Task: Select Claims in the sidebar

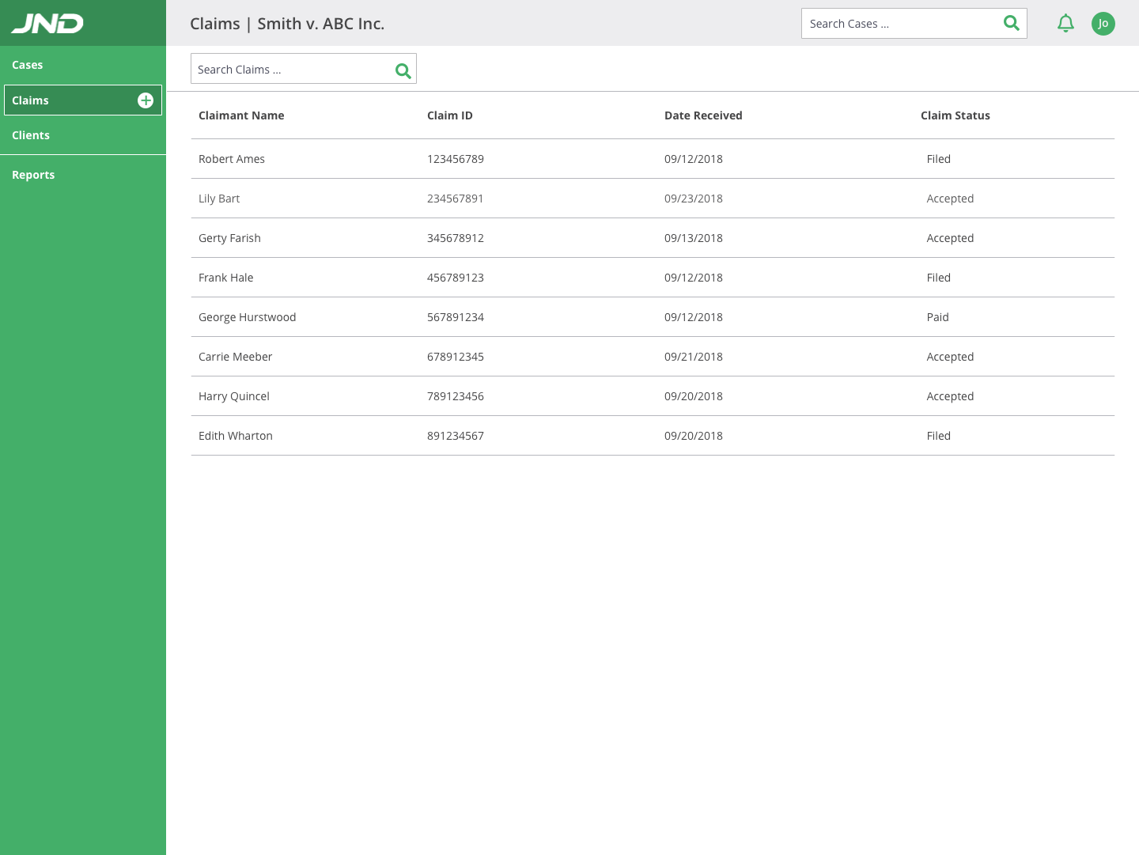Action: point(31,100)
